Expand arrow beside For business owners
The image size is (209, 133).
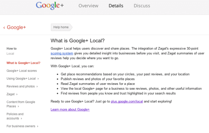[38, 126]
